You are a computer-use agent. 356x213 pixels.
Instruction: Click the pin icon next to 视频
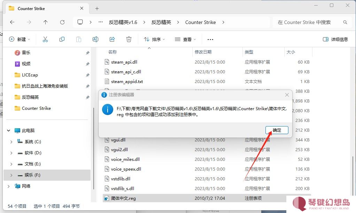point(87,64)
